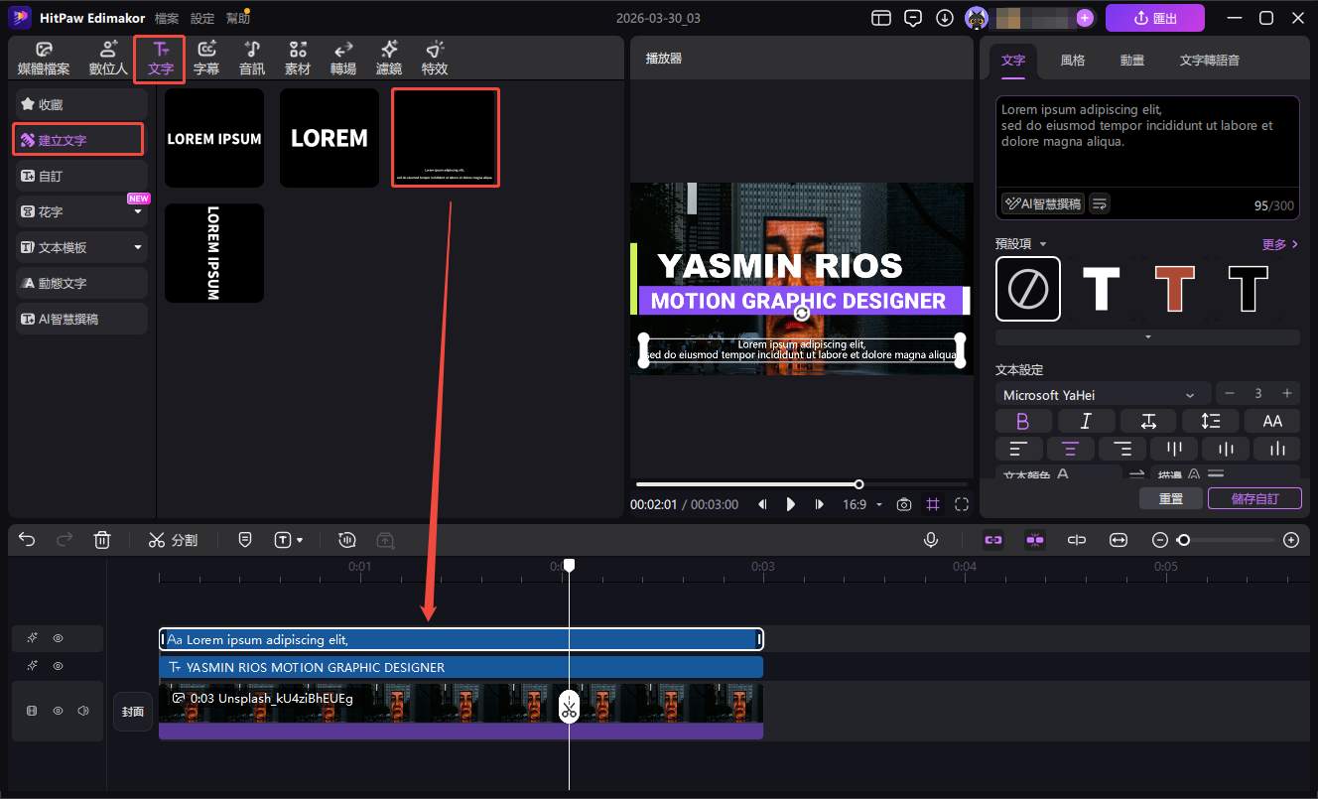Screen dimensions: 1318x799
Task: Toggle bold on the selected text
Action: pyautogui.click(x=1022, y=421)
